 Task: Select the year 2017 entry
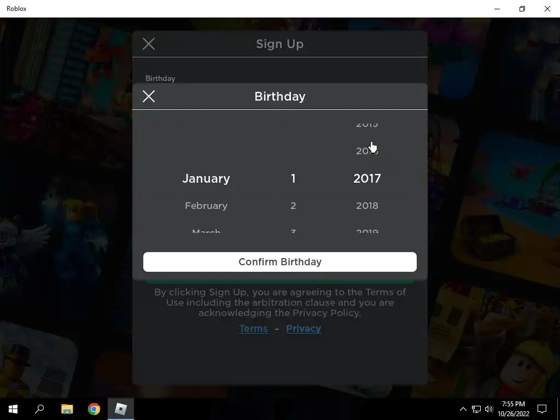[367, 178]
